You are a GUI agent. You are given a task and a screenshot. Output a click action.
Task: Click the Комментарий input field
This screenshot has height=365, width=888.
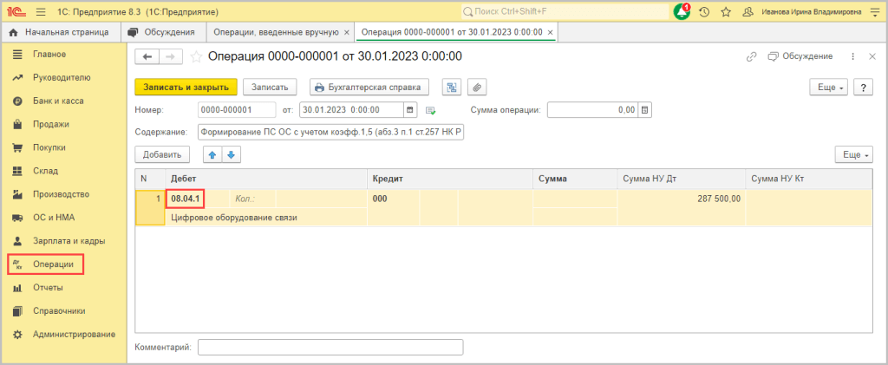(x=330, y=348)
